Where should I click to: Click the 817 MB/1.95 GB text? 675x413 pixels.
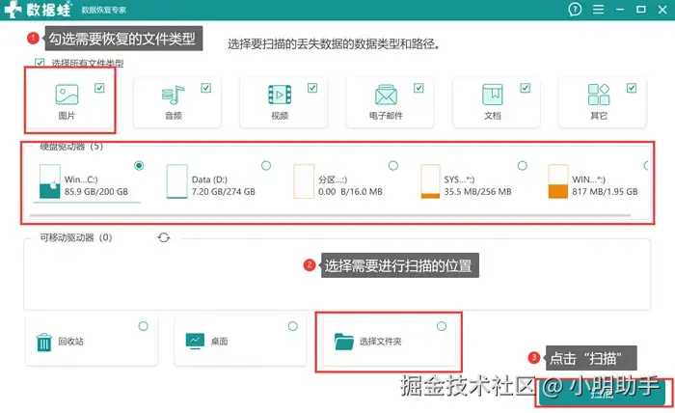point(605,192)
